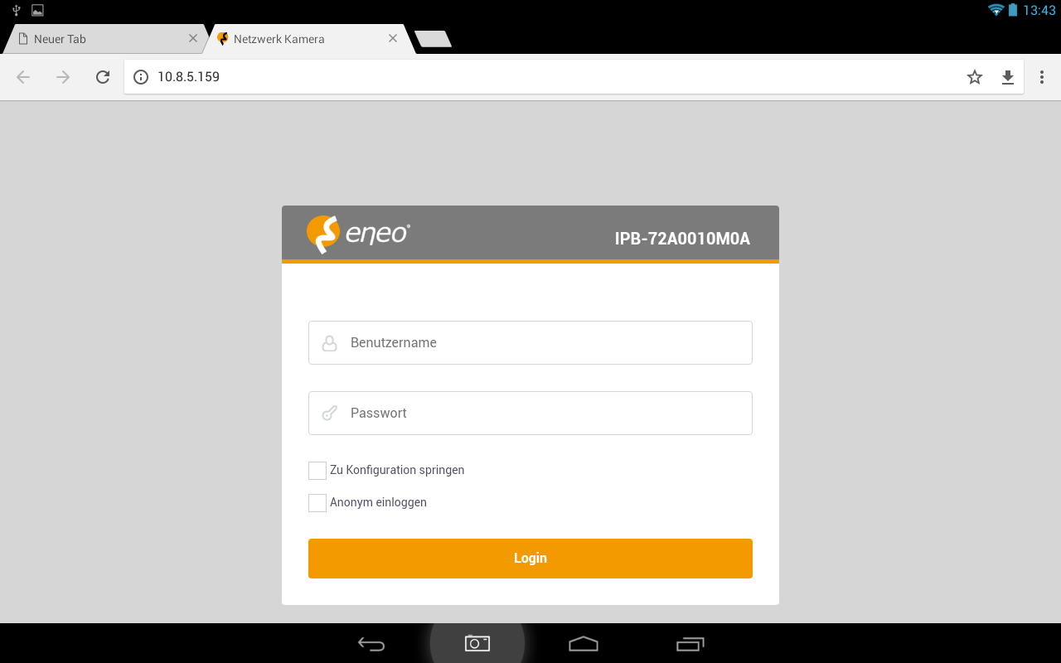
Task: Enable 'Zu Konfiguration springen' checkbox
Action: pos(317,471)
